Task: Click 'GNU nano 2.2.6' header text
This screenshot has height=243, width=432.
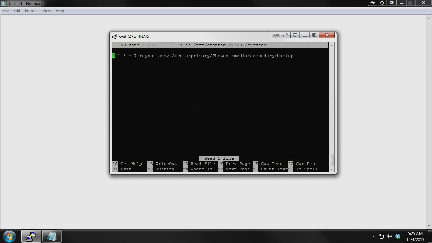Action: [x=137, y=45]
